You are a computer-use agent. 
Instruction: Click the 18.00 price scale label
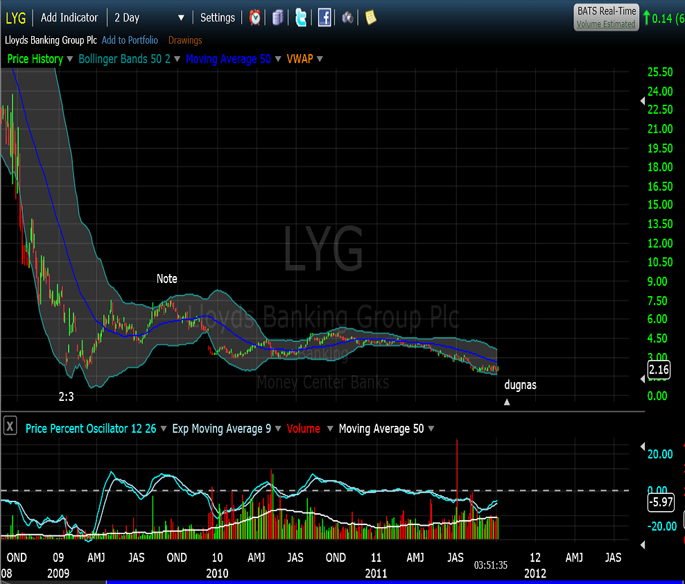click(660, 167)
